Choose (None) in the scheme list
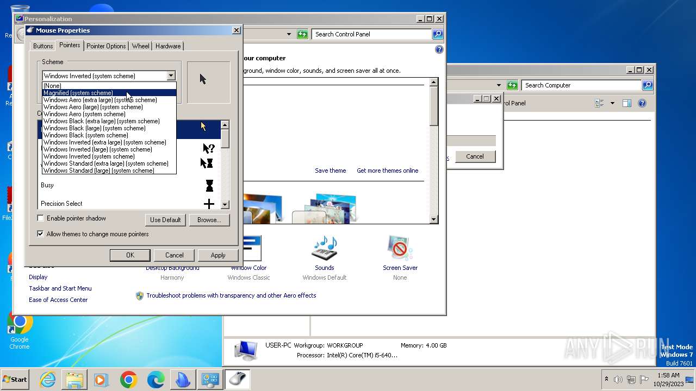Viewport: 696px width, 391px height. pyautogui.click(x=109, y=86)
